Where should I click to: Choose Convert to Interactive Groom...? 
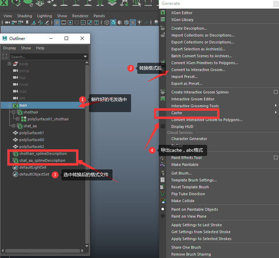click(198, 70)
